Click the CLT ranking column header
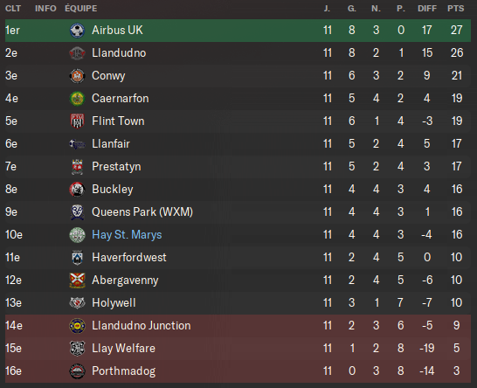Screen dimensions: 477x388 tap(13, 9)
